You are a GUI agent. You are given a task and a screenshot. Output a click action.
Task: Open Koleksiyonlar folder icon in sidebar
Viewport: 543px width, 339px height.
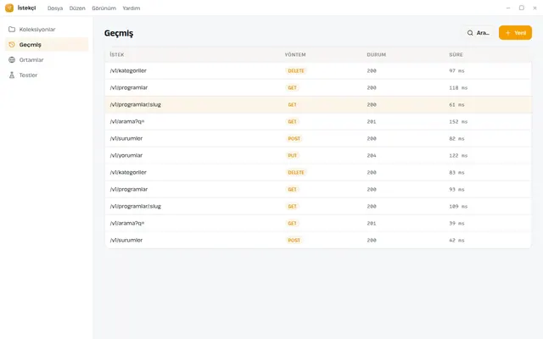12,30
